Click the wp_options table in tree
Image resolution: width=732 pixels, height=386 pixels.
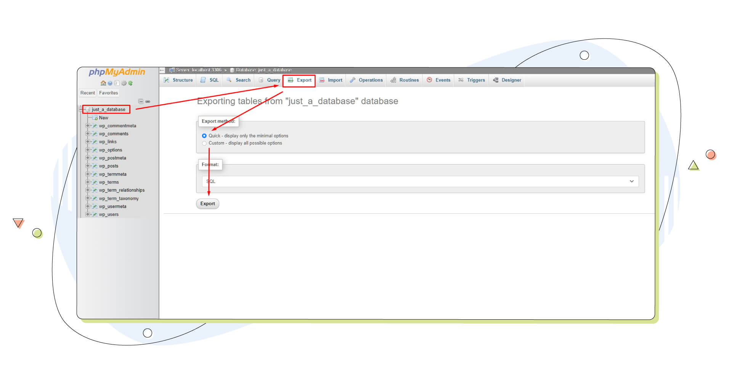tap(111, 150)
